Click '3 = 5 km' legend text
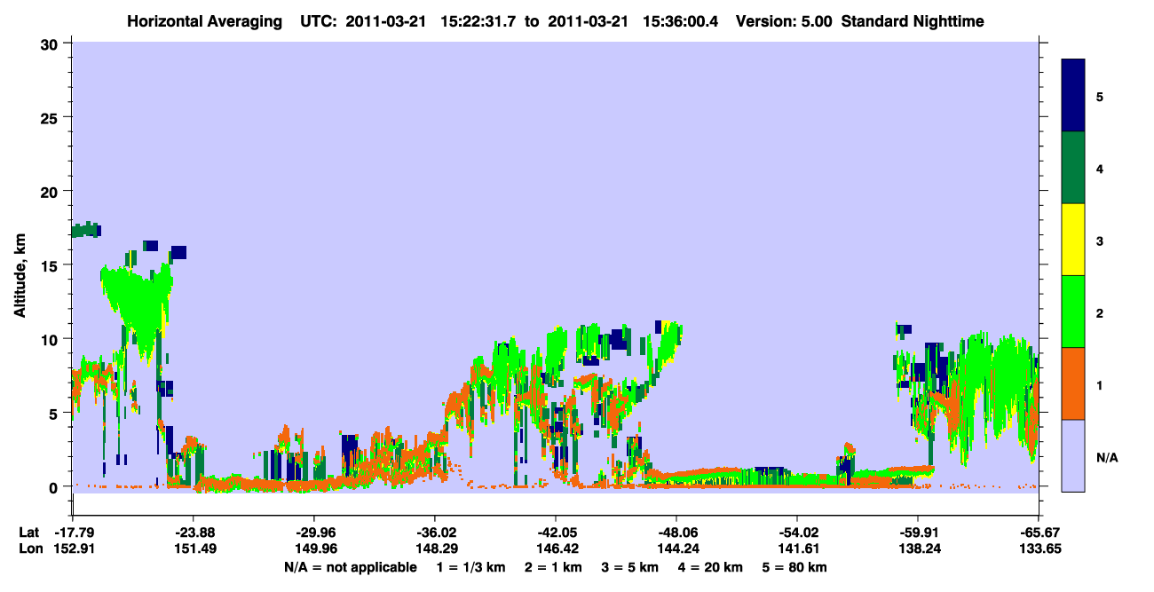This screenshot has height=592, width=1154. (x=633, y=567)
